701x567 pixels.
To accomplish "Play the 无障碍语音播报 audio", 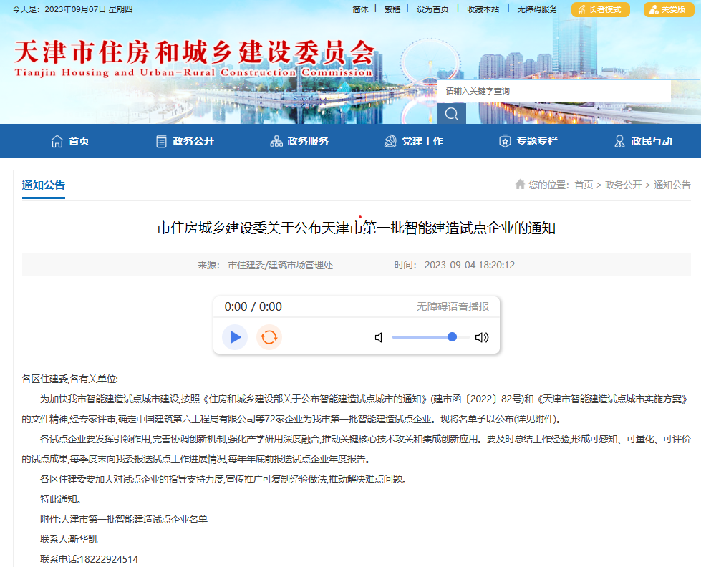I will (234, 336).
